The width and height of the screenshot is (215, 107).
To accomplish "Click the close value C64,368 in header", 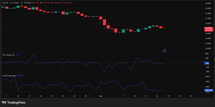I will 58,3.
